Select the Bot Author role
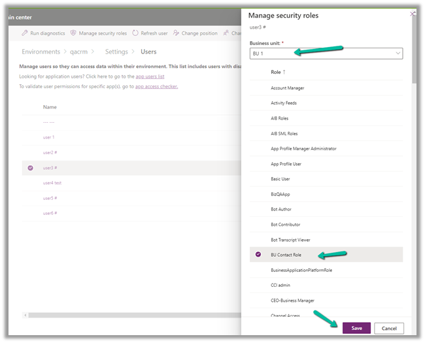The height and width of the screenshot is (343, 425). click(x=282, y=209)
